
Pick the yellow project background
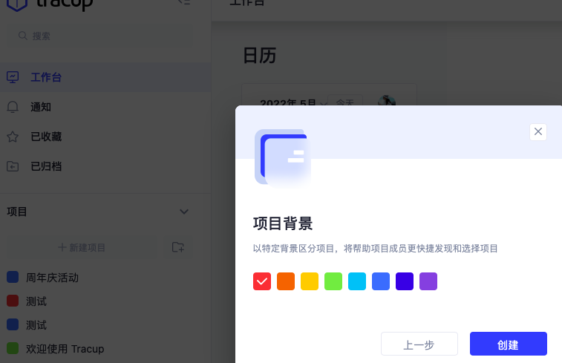pos(310,281)
